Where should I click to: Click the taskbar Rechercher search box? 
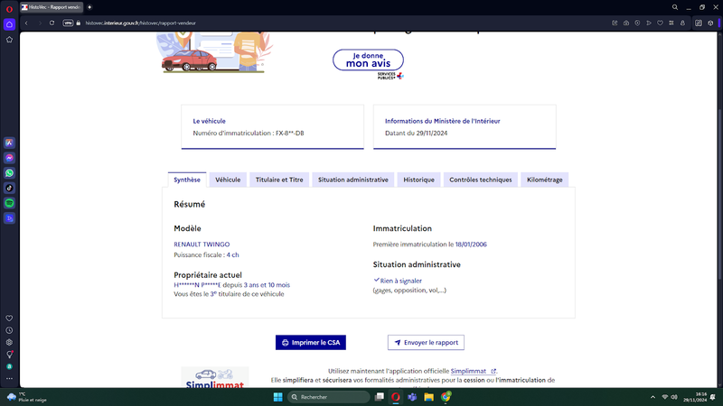[x=329, y=397]
